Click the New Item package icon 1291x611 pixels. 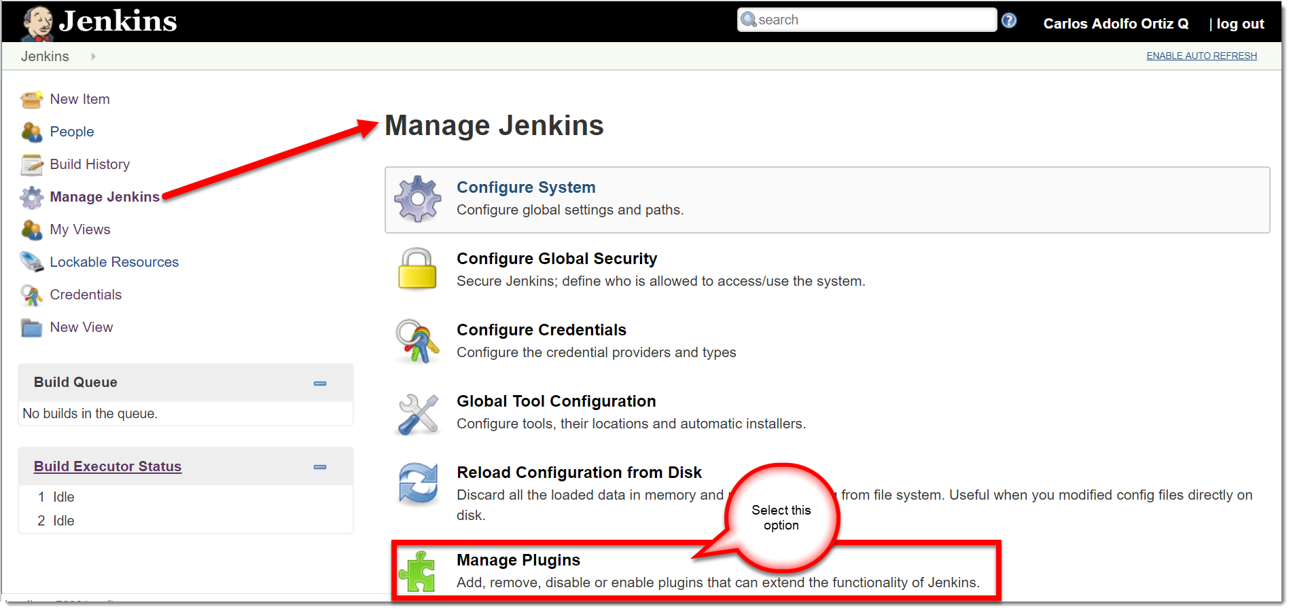pos(32,100)
